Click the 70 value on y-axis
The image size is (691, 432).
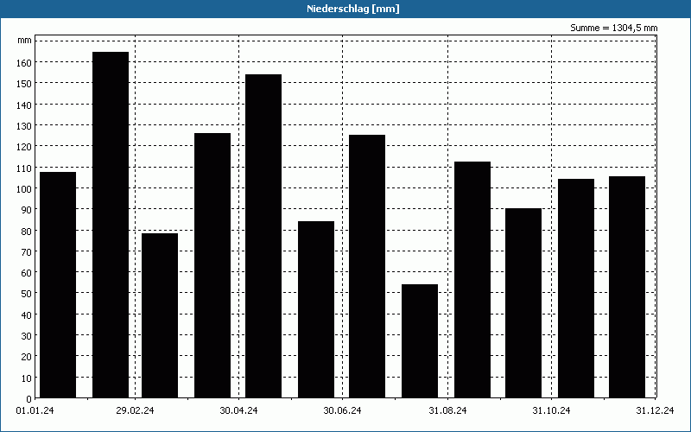(x=28, y=252)
